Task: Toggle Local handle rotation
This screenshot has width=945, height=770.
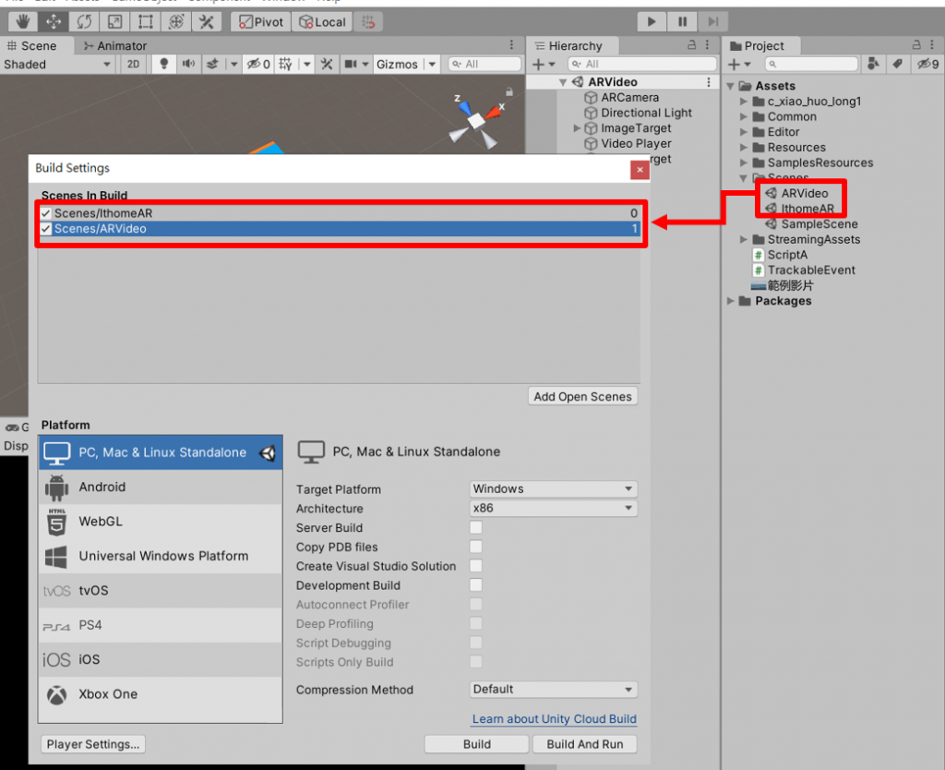Action: click(x=322, y=22)
